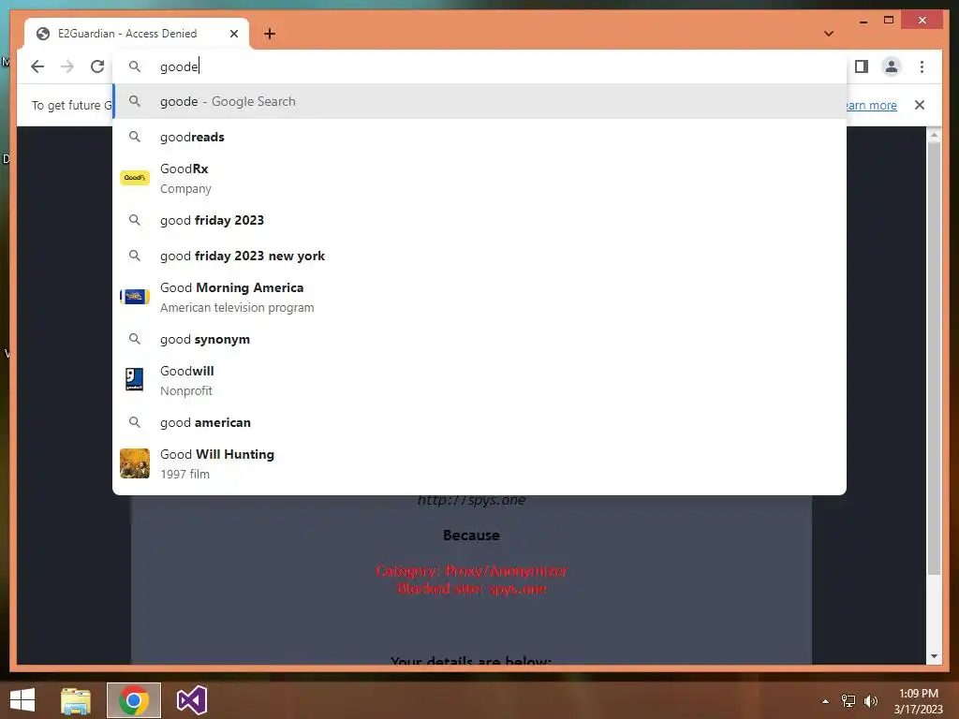Screen dimensions: 959x719
Task: Go back with the browser back arrow
Action: (x=37, y=66)
